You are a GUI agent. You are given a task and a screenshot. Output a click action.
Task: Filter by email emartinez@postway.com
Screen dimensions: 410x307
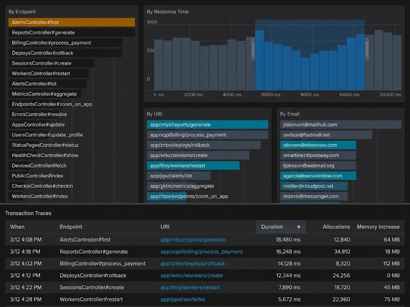(x=318, y=155)
